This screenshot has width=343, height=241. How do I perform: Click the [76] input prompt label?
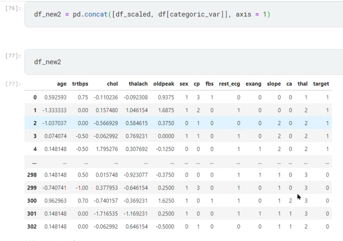[13, 8]
